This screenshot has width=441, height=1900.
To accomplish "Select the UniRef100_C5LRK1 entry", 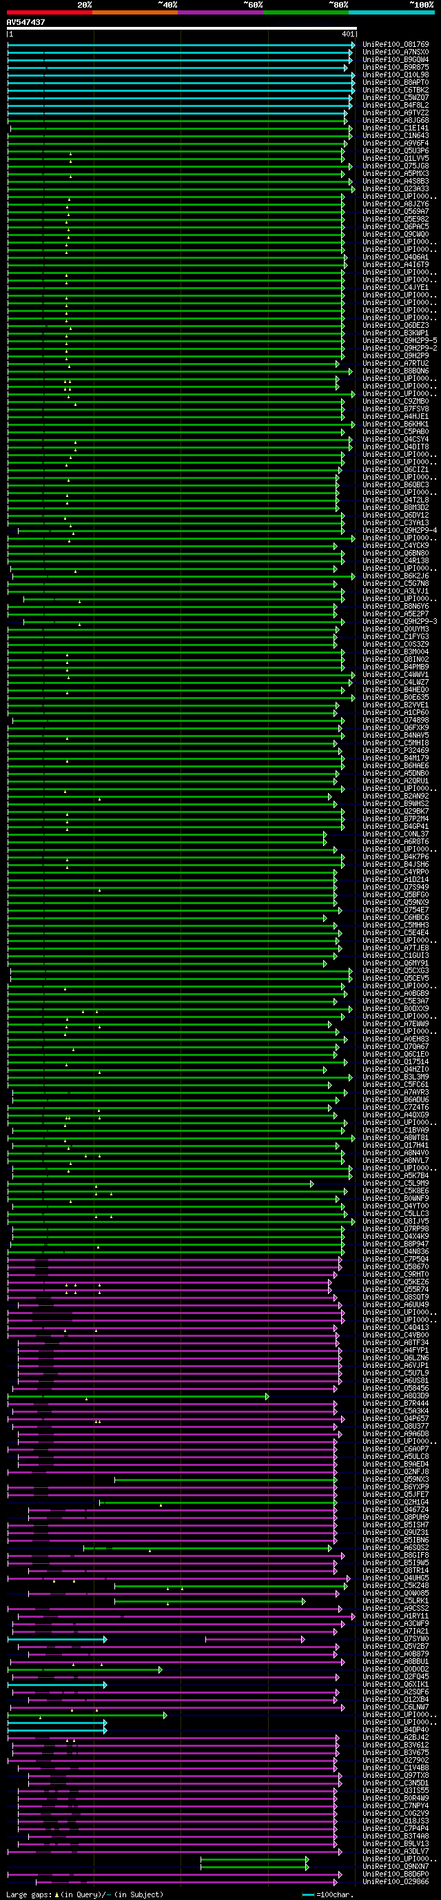I will pos(396,1601).
